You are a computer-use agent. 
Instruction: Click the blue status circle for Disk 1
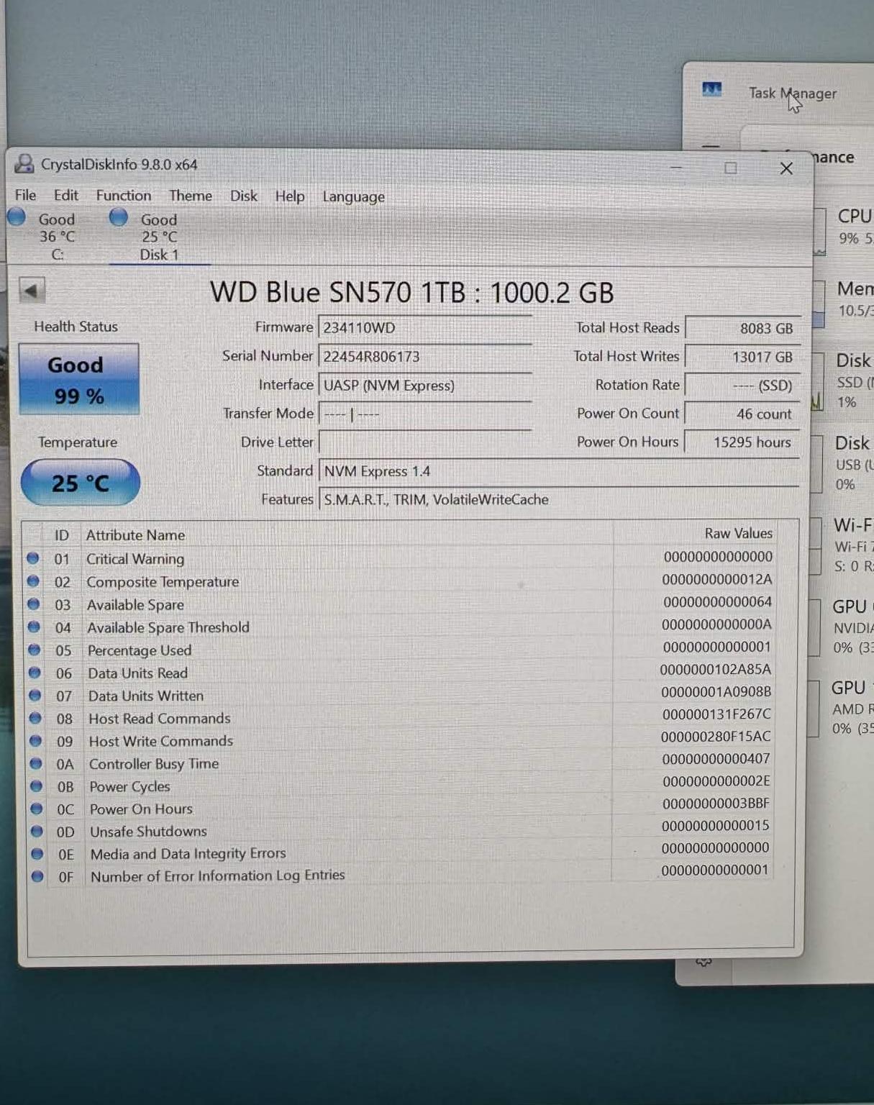point(119,217)
